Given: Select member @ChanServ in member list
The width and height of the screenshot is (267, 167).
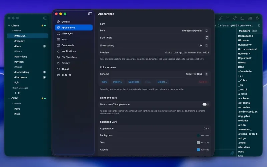Looking at the screenshot, I should coord(245,45).
